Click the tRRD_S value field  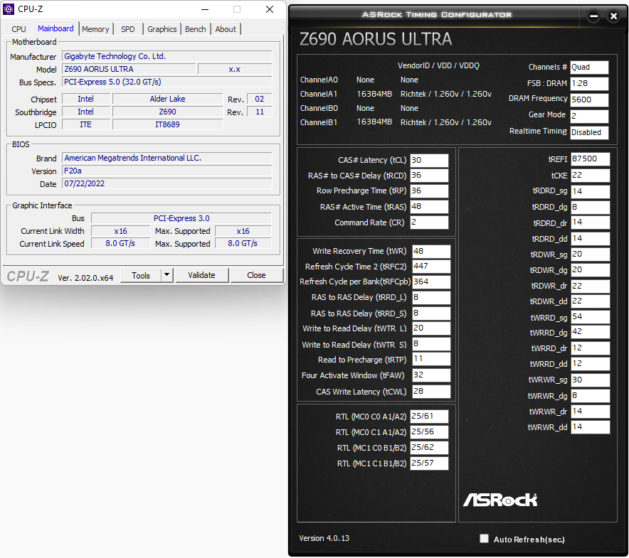pos(431,313)
